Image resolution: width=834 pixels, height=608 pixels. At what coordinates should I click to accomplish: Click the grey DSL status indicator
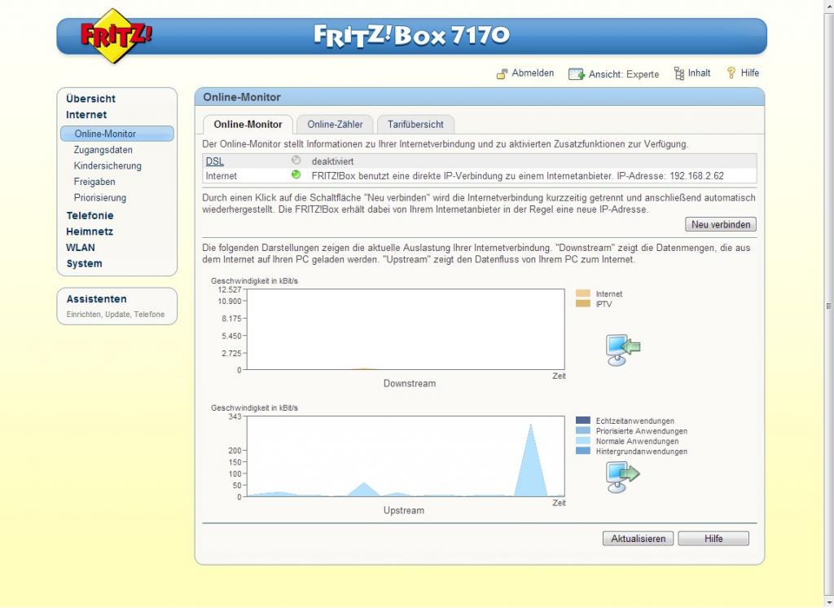pos(296,161)
